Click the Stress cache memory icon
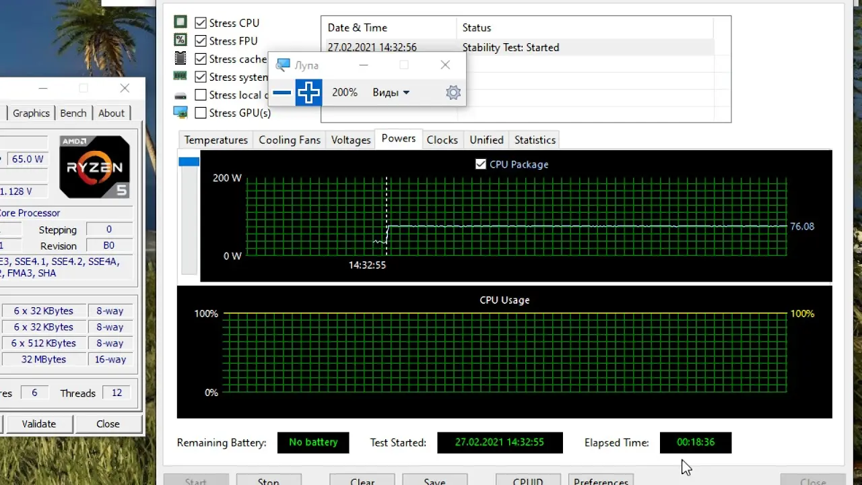 point(180,59)
